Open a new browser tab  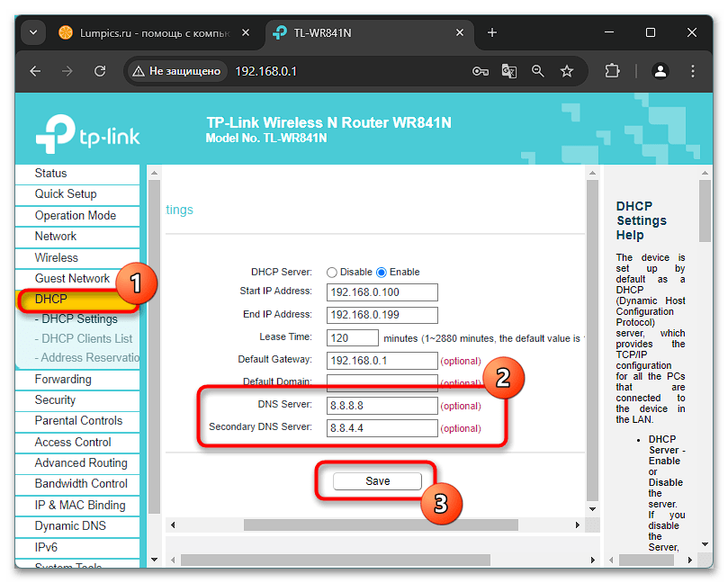(x=492, y=32)
